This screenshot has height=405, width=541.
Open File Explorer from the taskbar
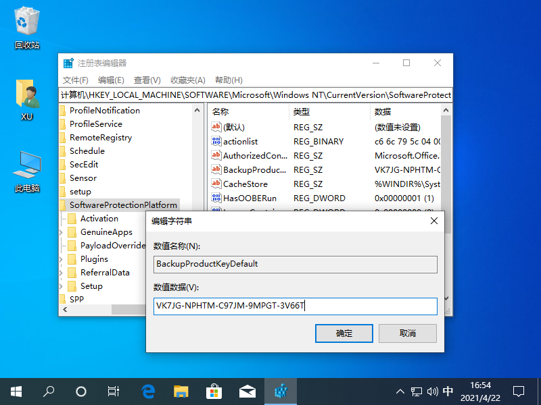coord(181,391)
